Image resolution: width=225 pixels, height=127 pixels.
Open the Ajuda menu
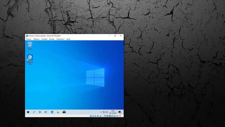68,39
